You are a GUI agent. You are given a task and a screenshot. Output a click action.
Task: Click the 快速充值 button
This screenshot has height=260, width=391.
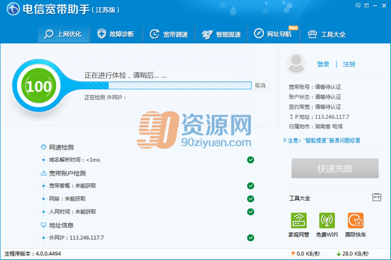[x=335, y=168]
